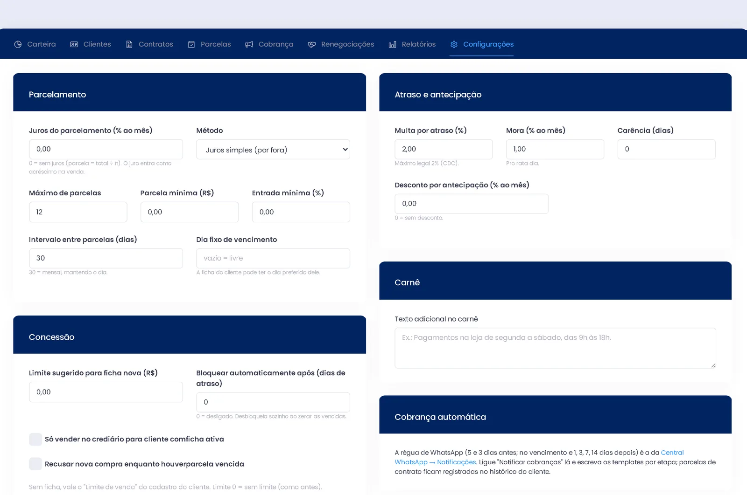Tick 'Recusar nova compra' checkbox
747x495 pixels.
tap(35, 464)
